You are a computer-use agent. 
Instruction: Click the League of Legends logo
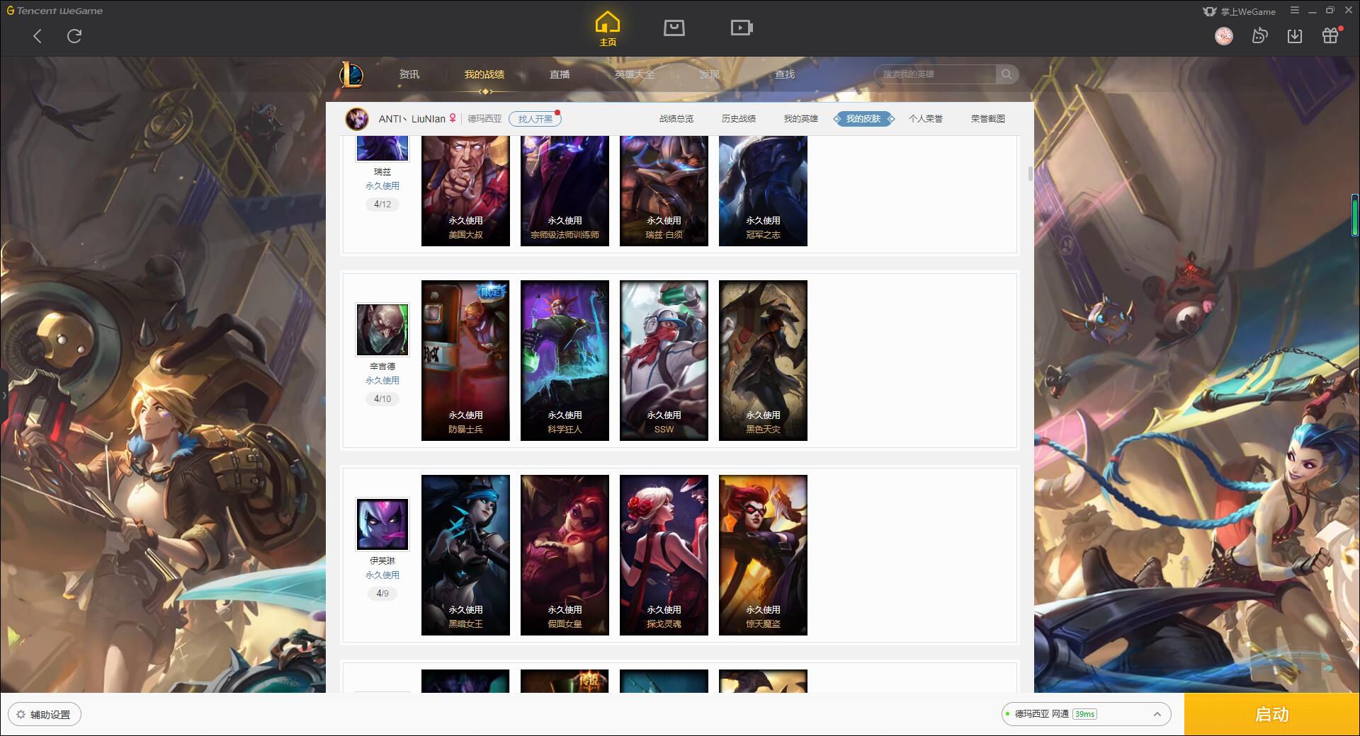click(x=352, y=74)
